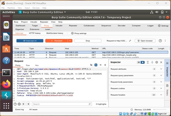
Task: Launch Firefox from the Ubuntu dock
Action: [6, 84]
